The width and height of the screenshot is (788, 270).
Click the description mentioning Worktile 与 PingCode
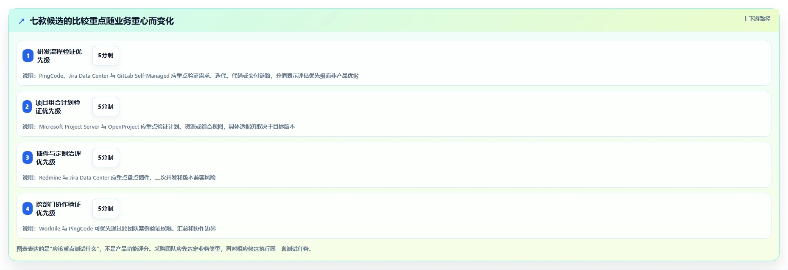[x=119, y=228]
